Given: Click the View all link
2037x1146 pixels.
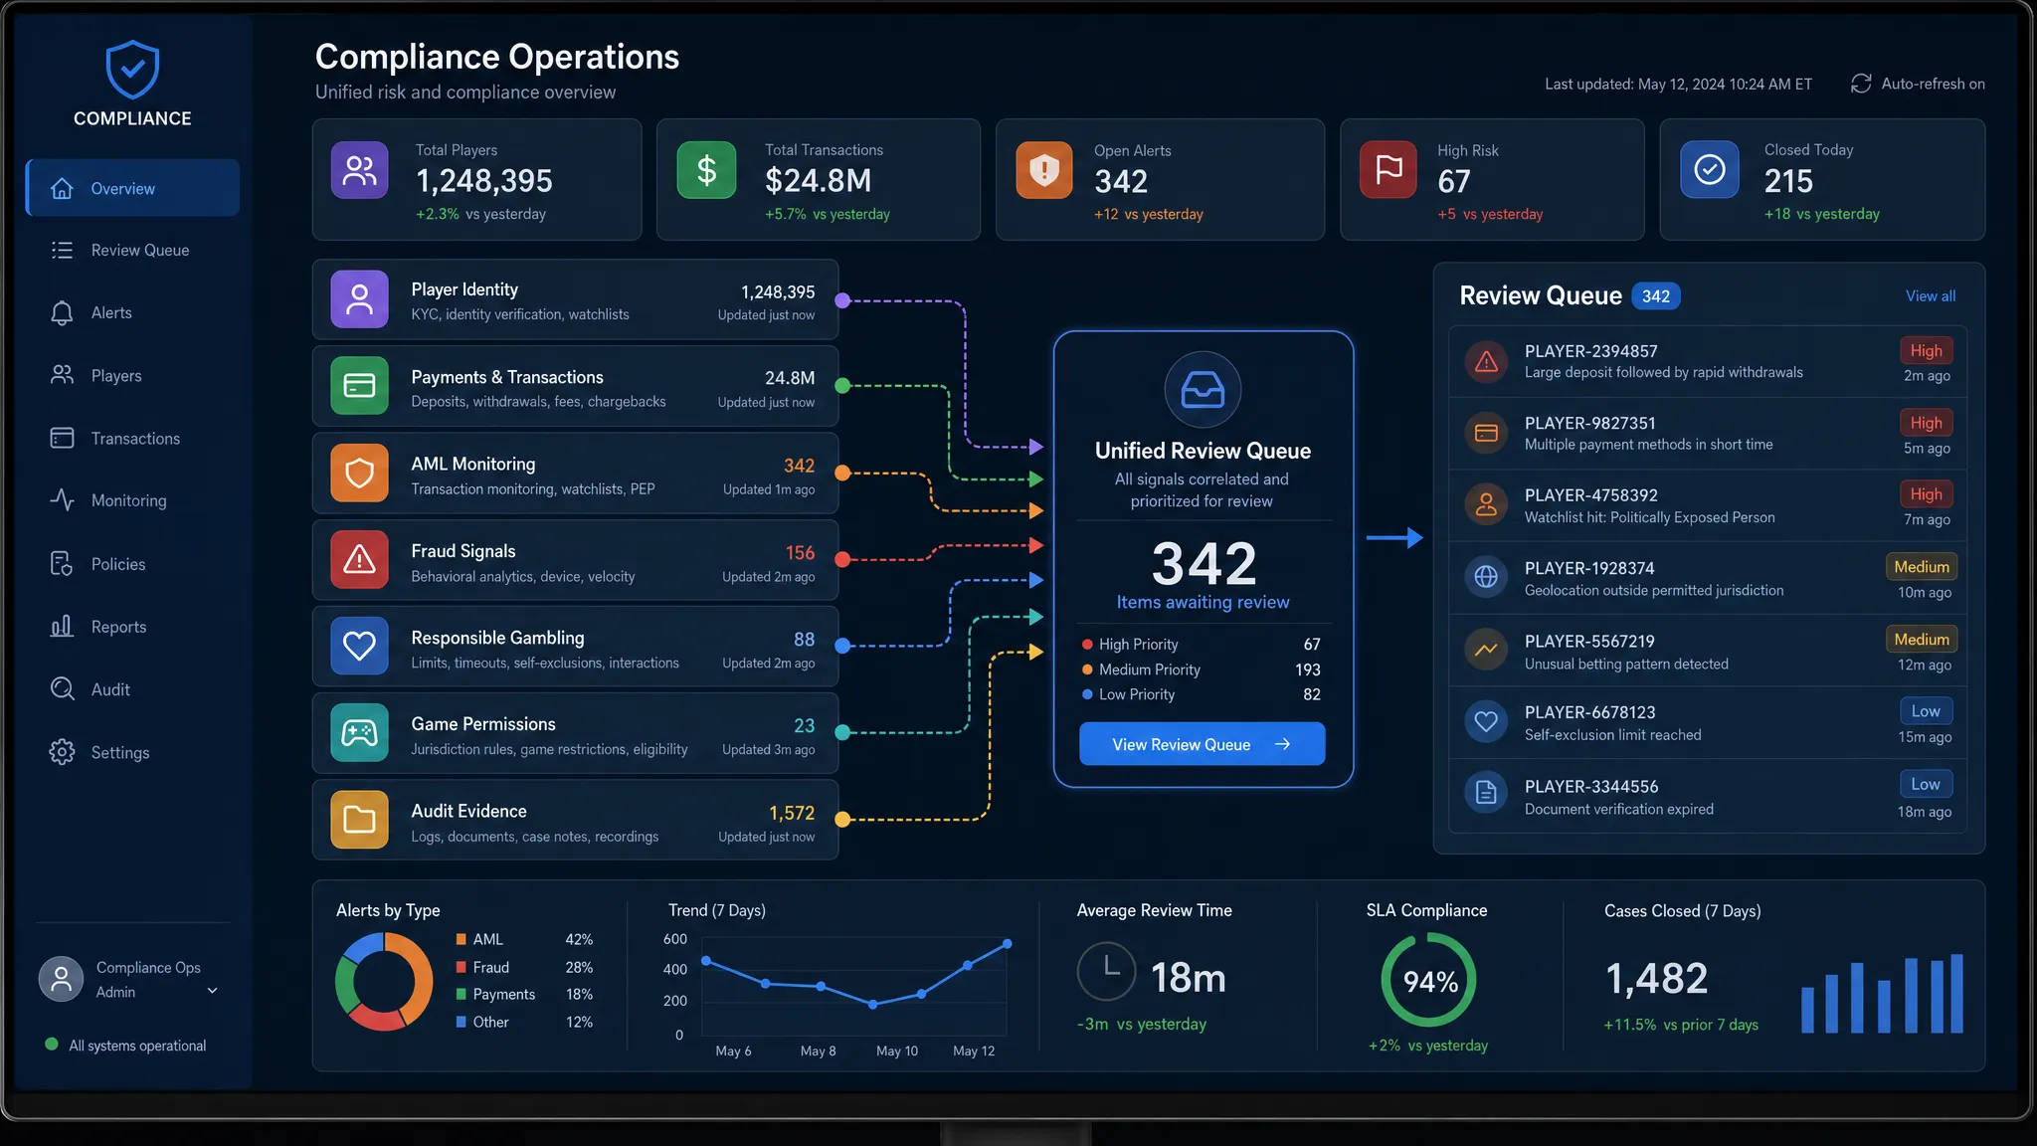Looking at the screenshot, I should (x=1930, y=295).
